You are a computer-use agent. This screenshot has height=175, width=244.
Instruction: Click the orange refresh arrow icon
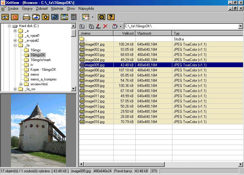coord(14,17)
